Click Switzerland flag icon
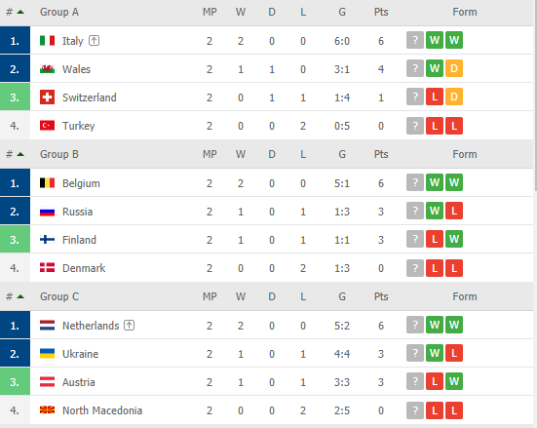Viewport: 537px width, 428px height. tap(47, 97)
